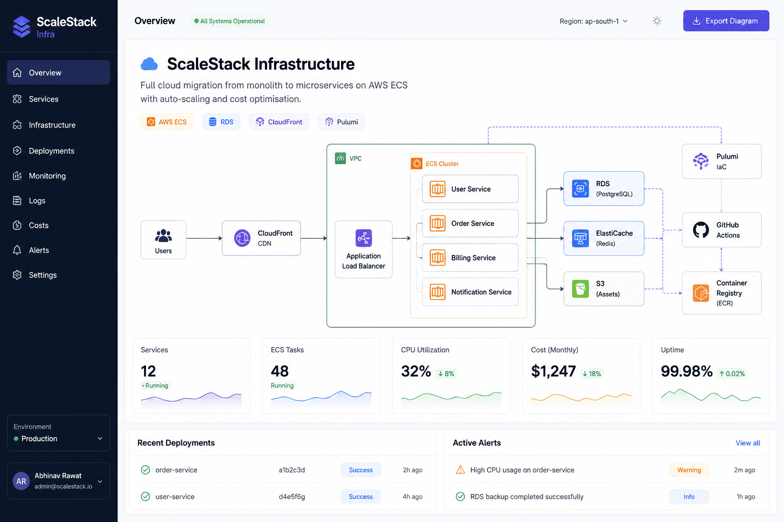This screenshot has width=784, height=522.
Task: Click the RDS PostgreSQL database icon
Action: [580, 189]
